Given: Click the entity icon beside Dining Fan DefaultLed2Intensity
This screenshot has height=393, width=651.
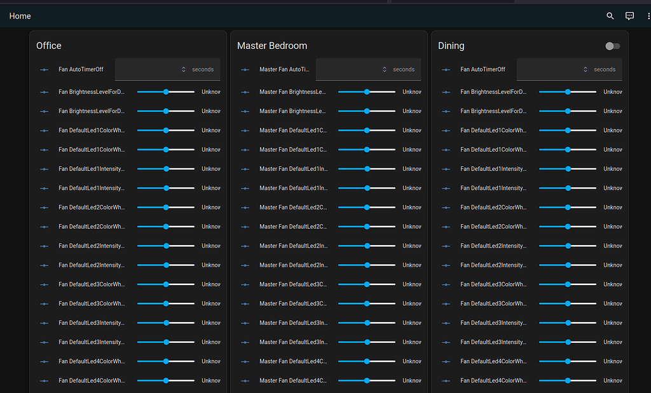Looking at the screenshot, I should point(446,246).
